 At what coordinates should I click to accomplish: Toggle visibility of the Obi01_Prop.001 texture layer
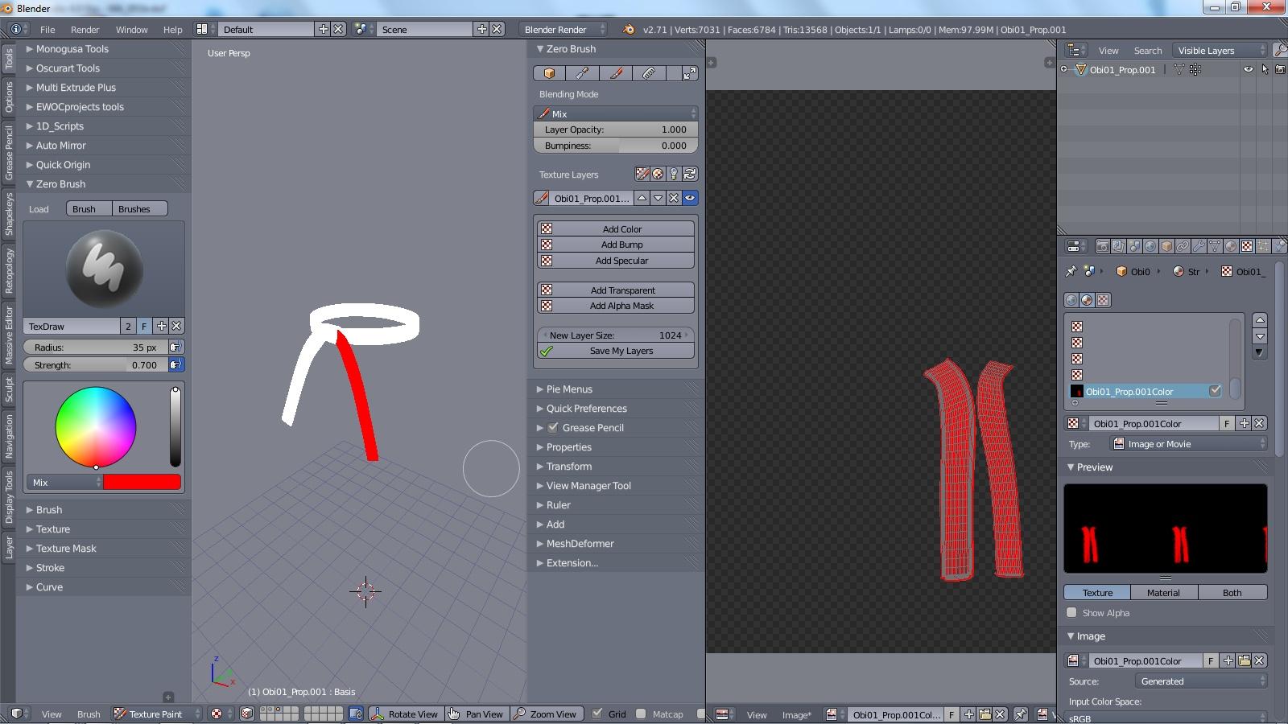pos(690,198)
